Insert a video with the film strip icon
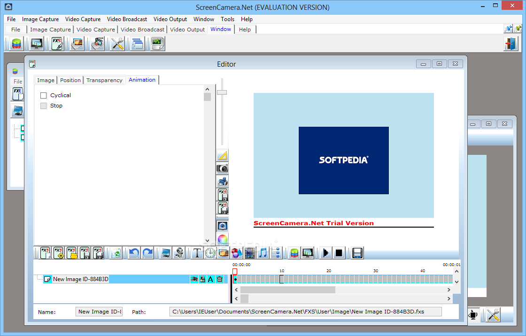This screenshot has width=526, height=336. (x=249, y=253)
